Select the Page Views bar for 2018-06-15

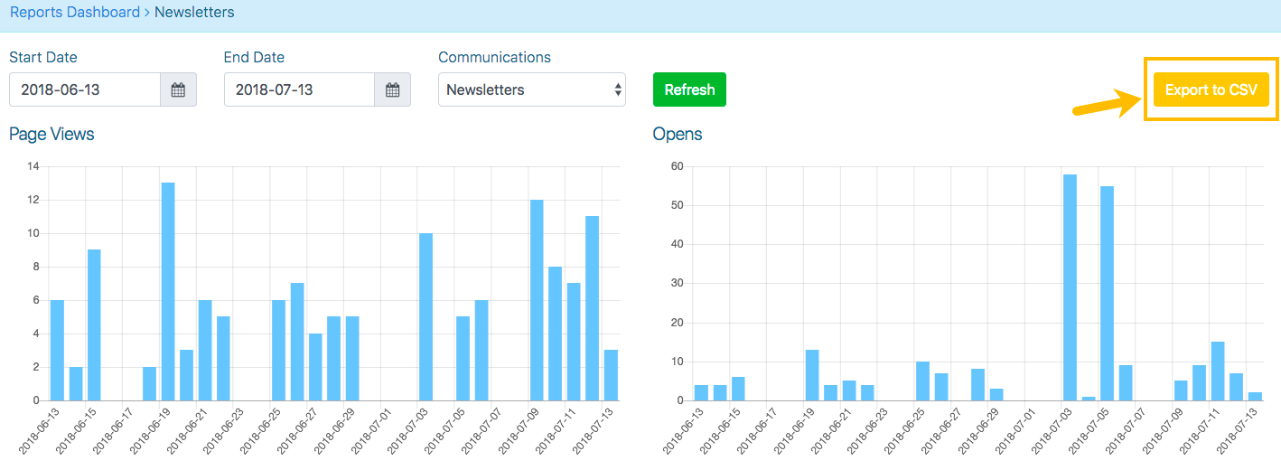[94, 324]
